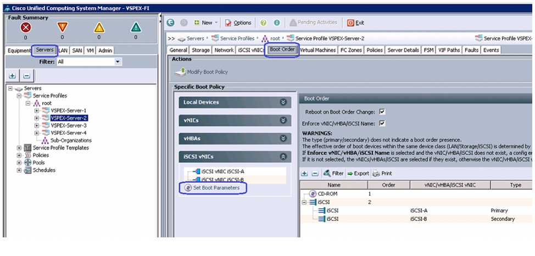Open the Storage tab
This screenshot has height=256, width=535.
[200, 50]
